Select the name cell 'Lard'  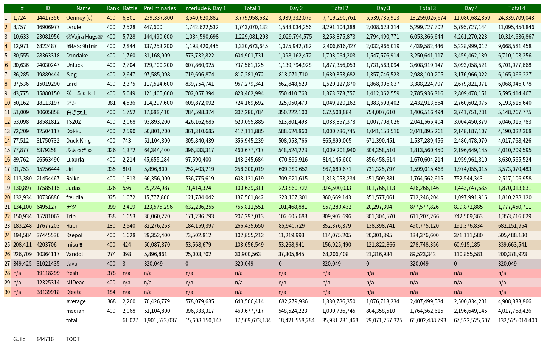click(71, 84)
